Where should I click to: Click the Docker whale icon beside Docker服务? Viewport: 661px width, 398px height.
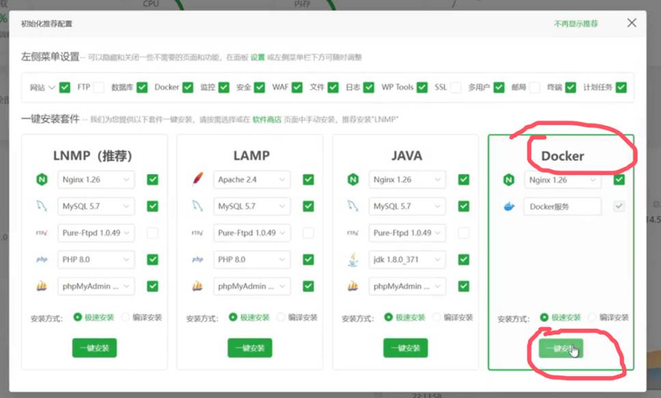[508, 206]
